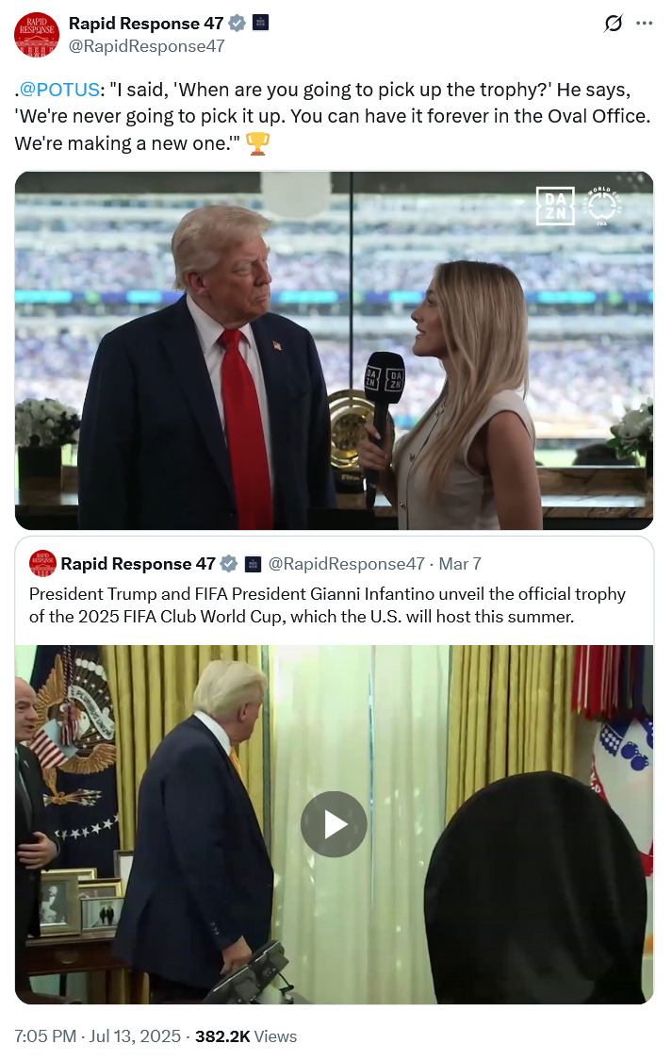This screenshot has height=1060, width=672.
Task: Click the 382.2K Views count
Action: [x=246, y=1036]
